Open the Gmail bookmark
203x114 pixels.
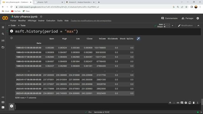(x=6, y=11)
